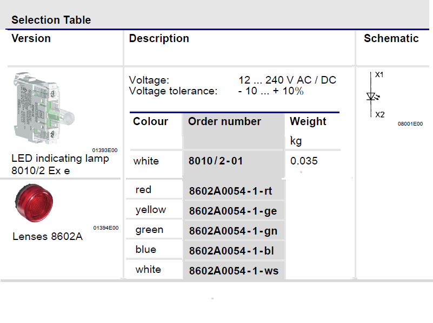Select order number 8010/2-01
433x323 pixels.
pyautogui.click(x=215, y=161)
